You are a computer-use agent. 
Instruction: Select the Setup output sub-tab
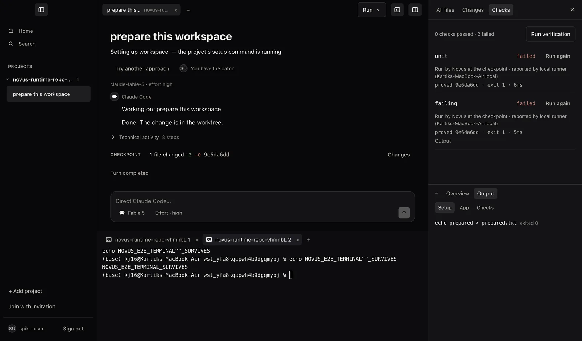(445, 208)
